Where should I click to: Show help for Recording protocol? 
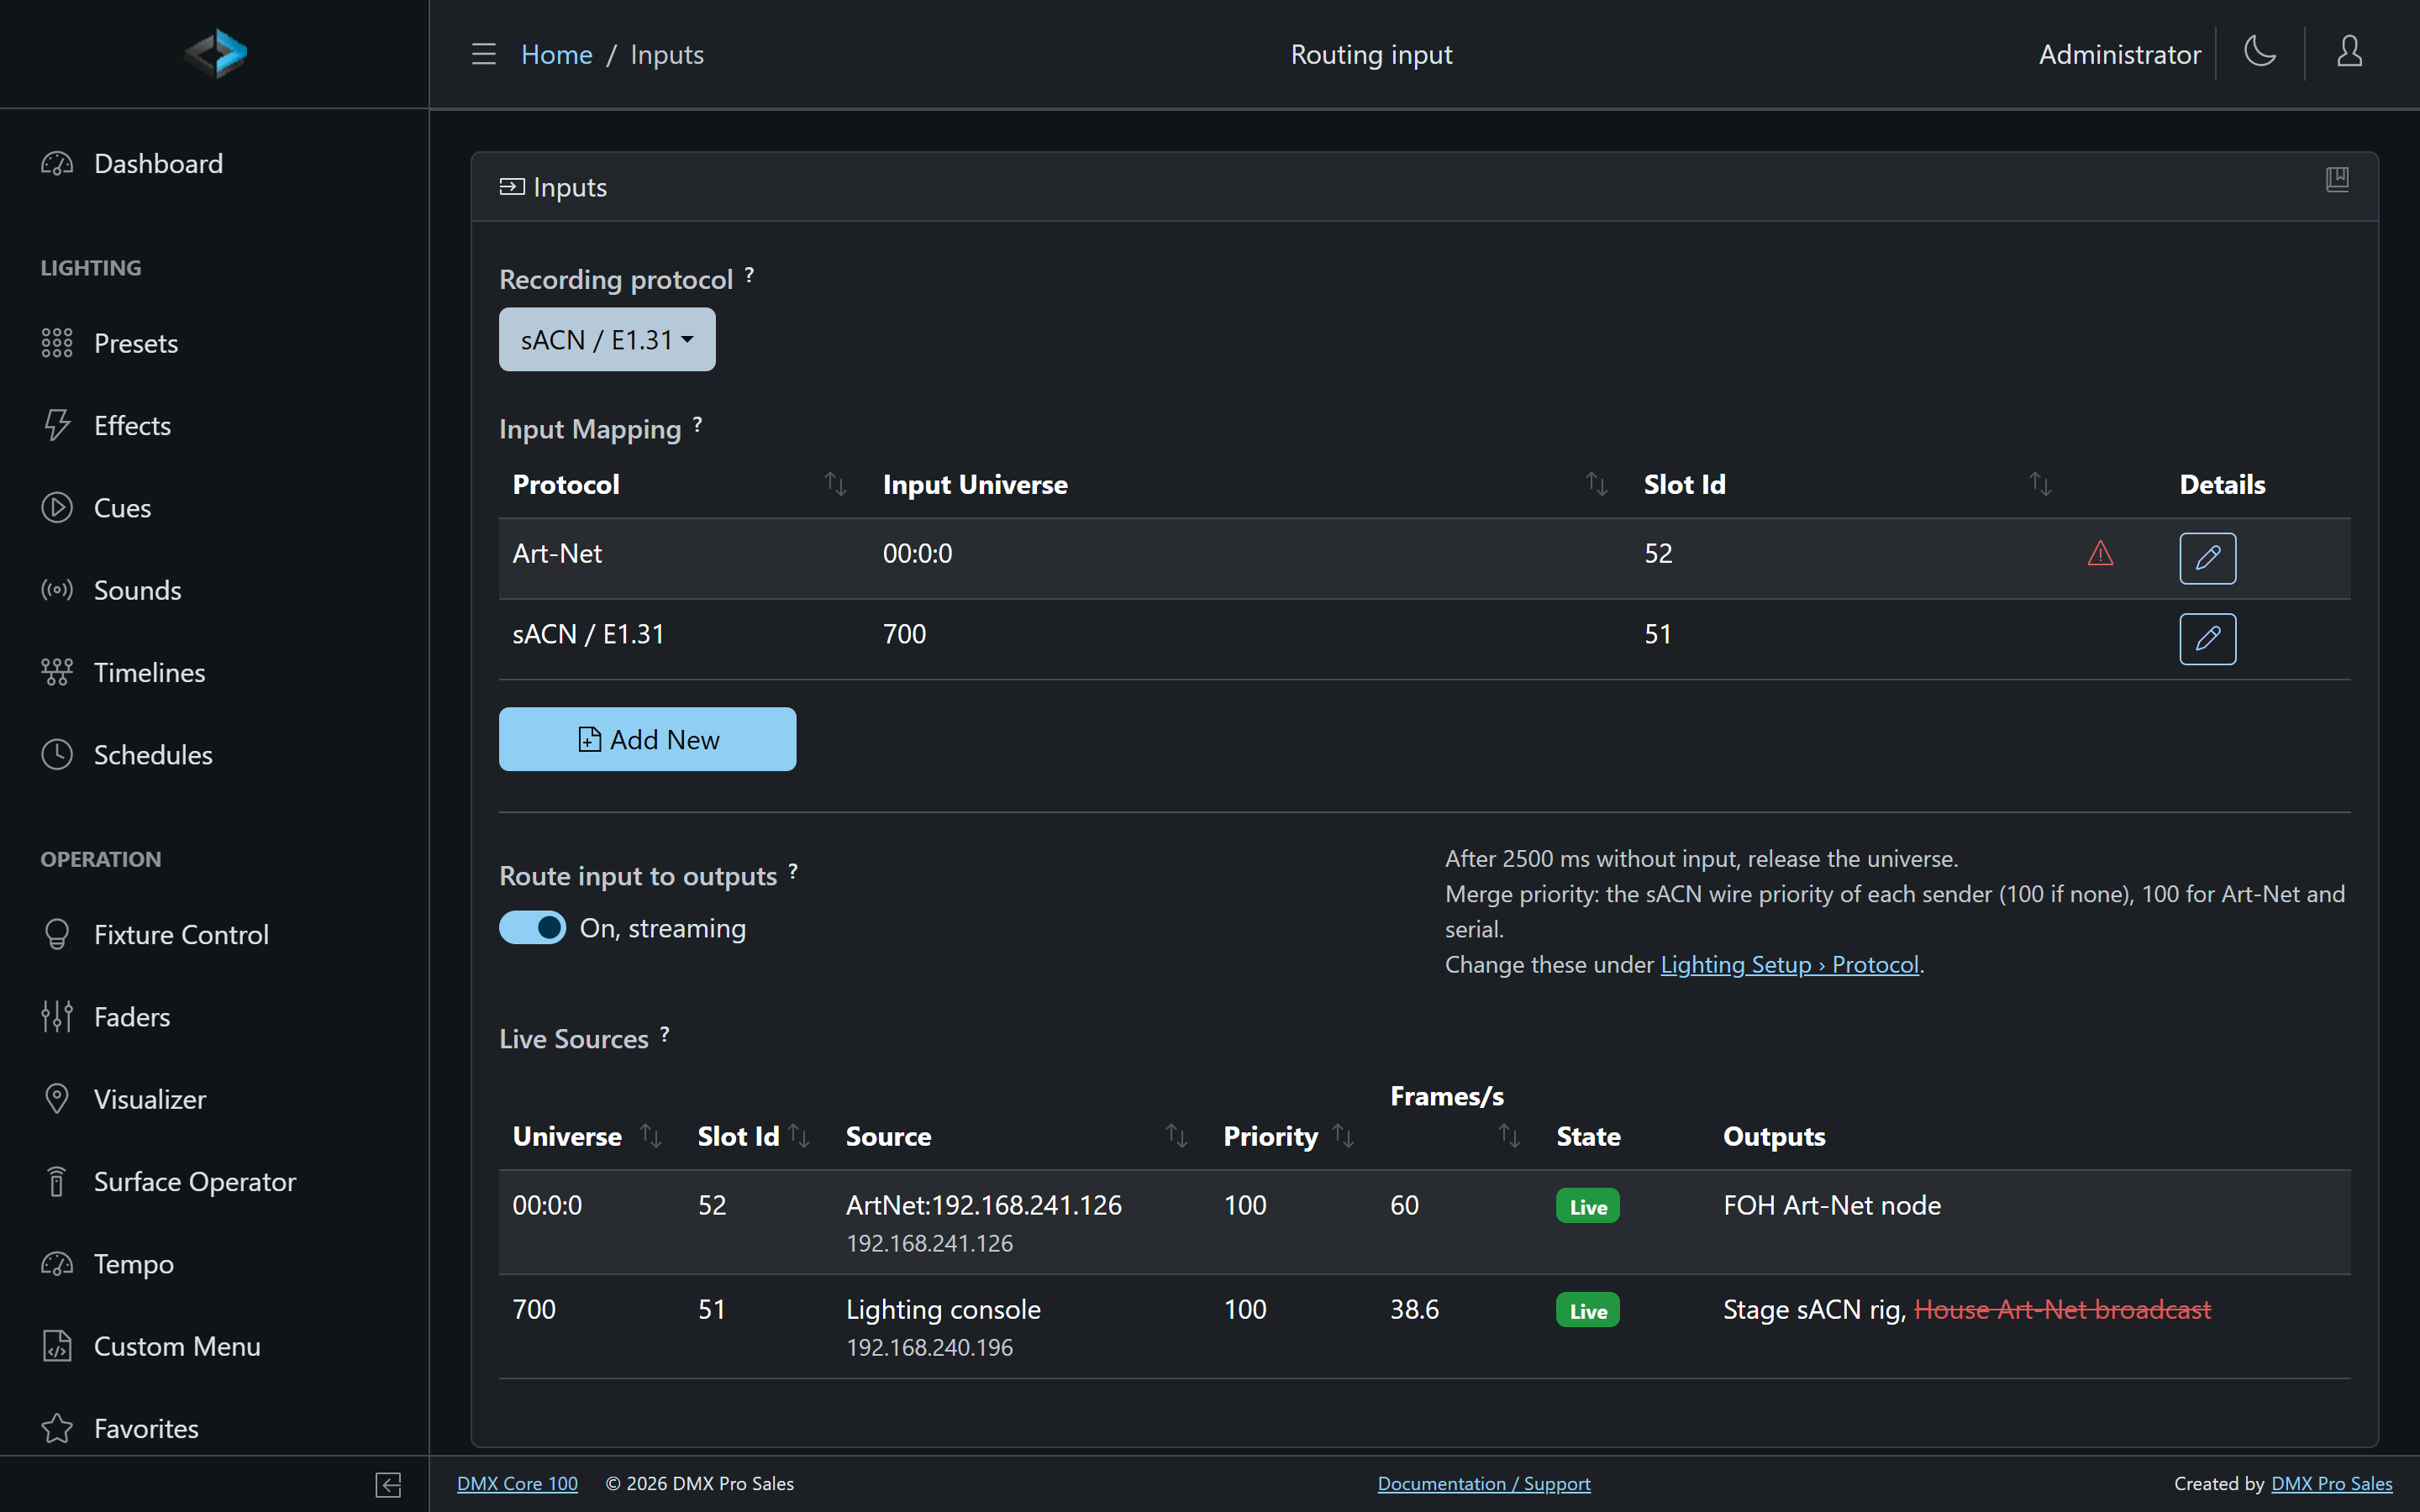[x=749, y=274]
